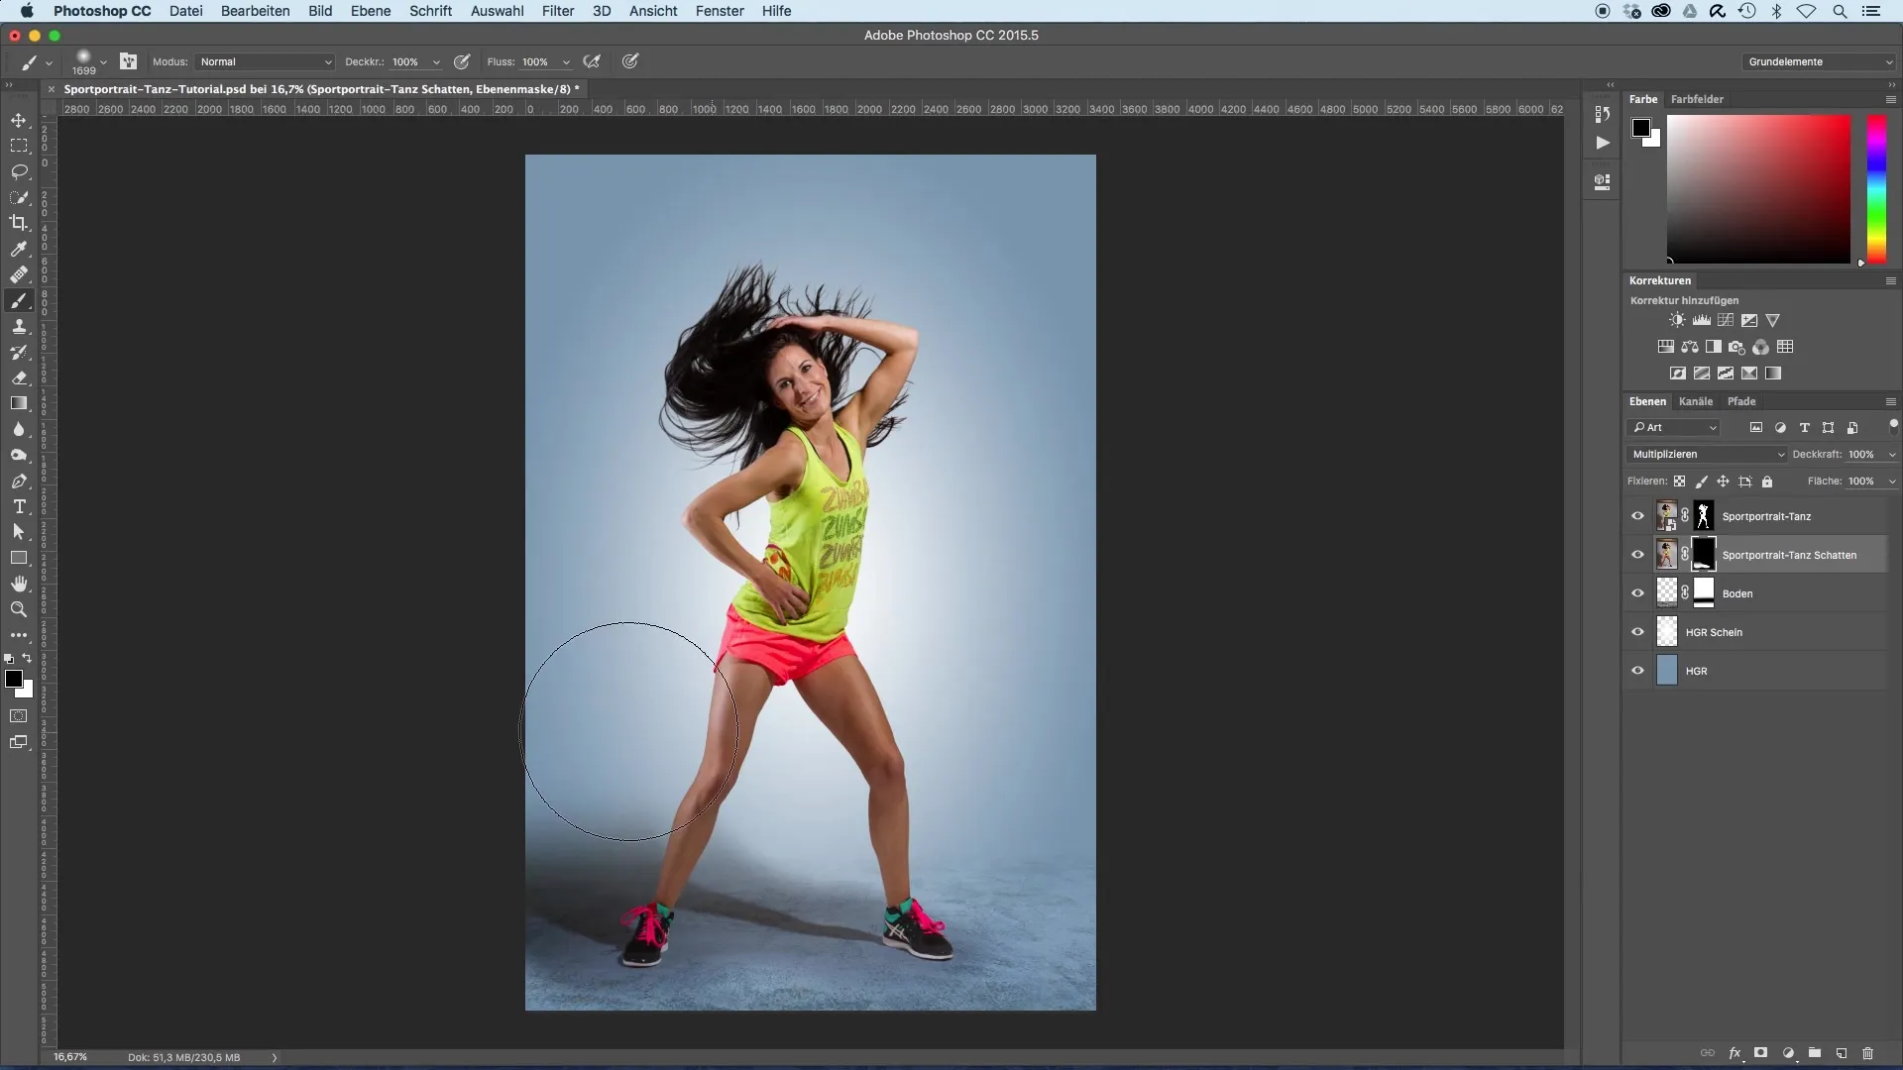Add a layer style via fx icon
Viewport: 1903px width, 1070px height.
[x=1735, y=1053]
